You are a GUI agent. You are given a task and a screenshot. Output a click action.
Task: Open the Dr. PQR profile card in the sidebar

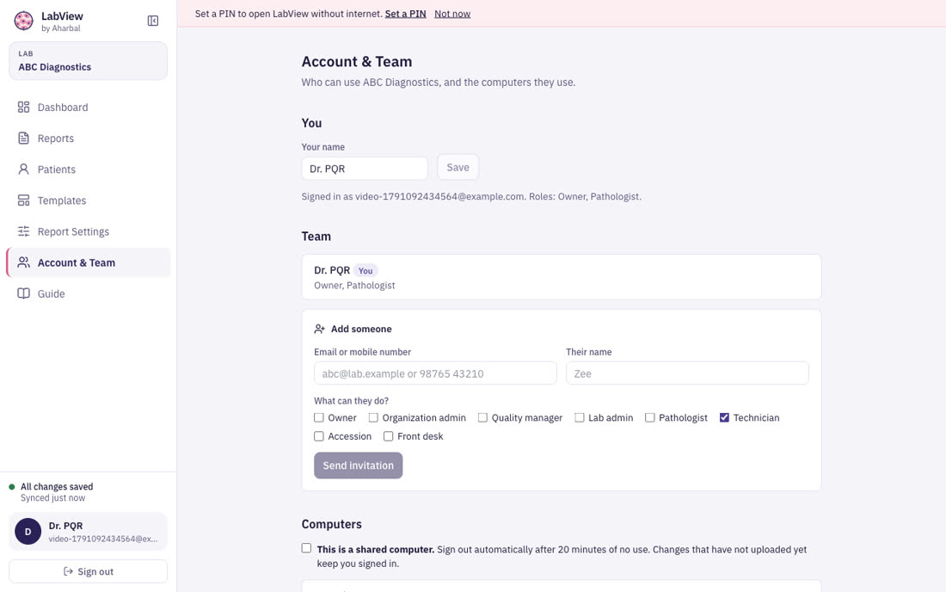pos(88,532)
